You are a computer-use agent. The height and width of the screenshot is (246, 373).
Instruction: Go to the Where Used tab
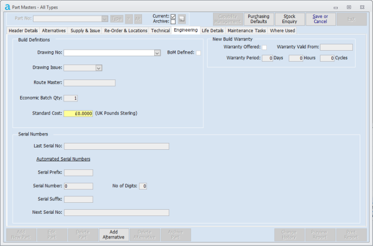282,31
